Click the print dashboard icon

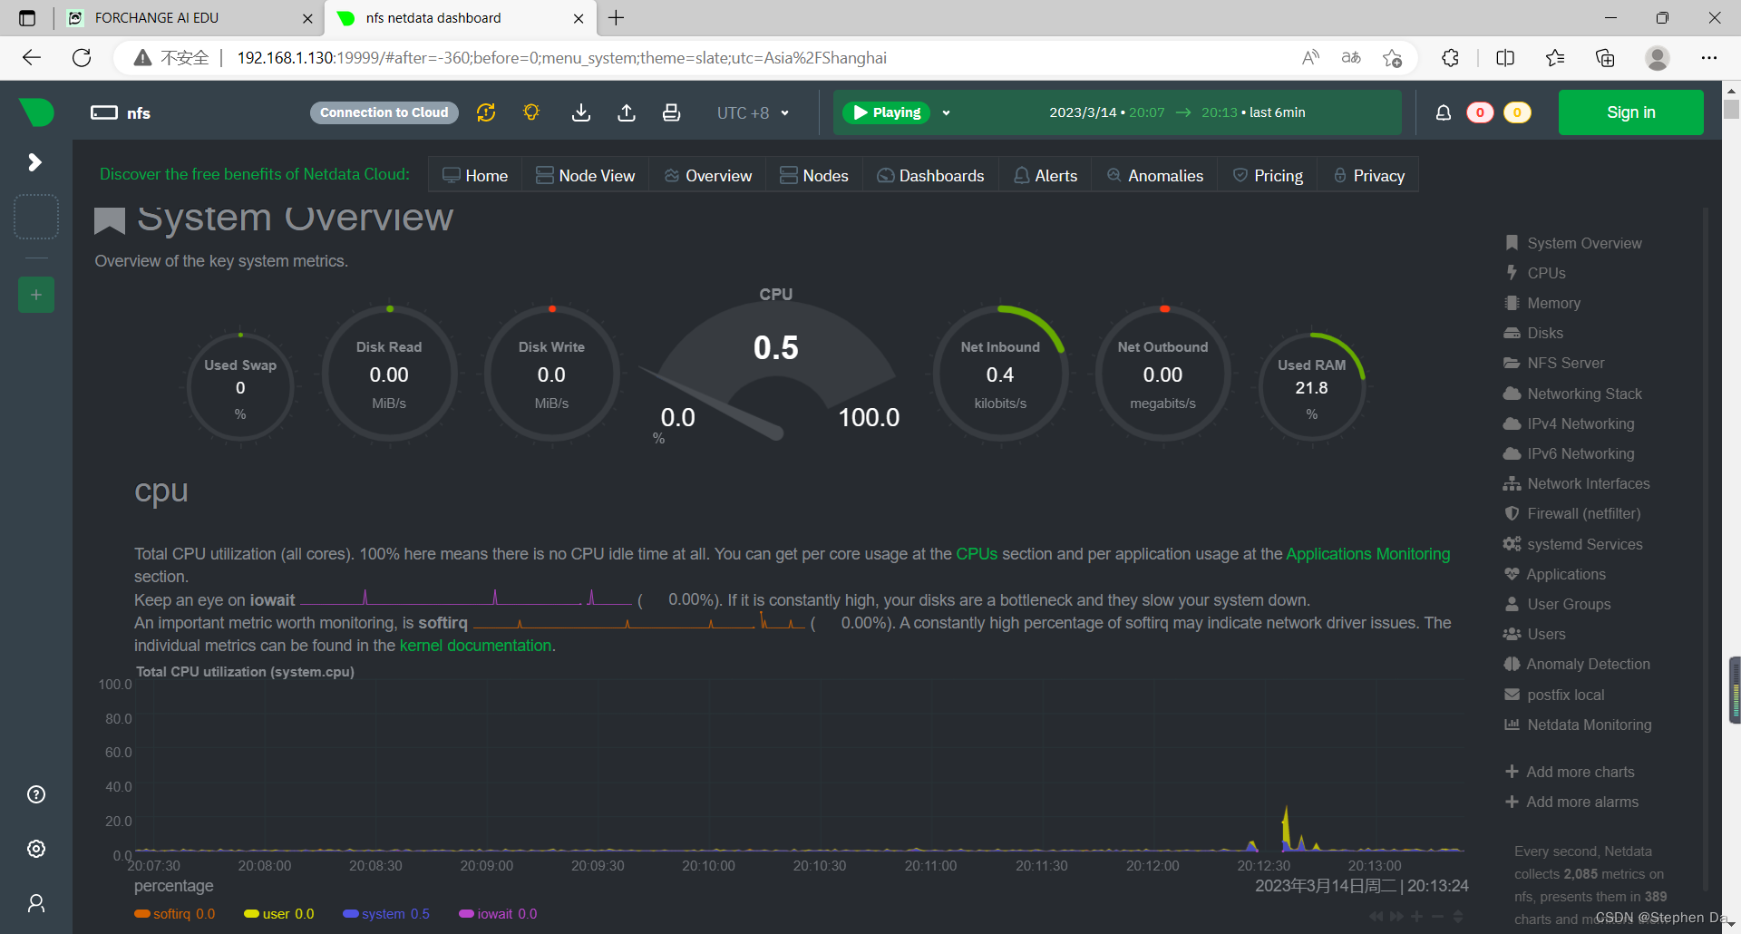tap(671, 112)
